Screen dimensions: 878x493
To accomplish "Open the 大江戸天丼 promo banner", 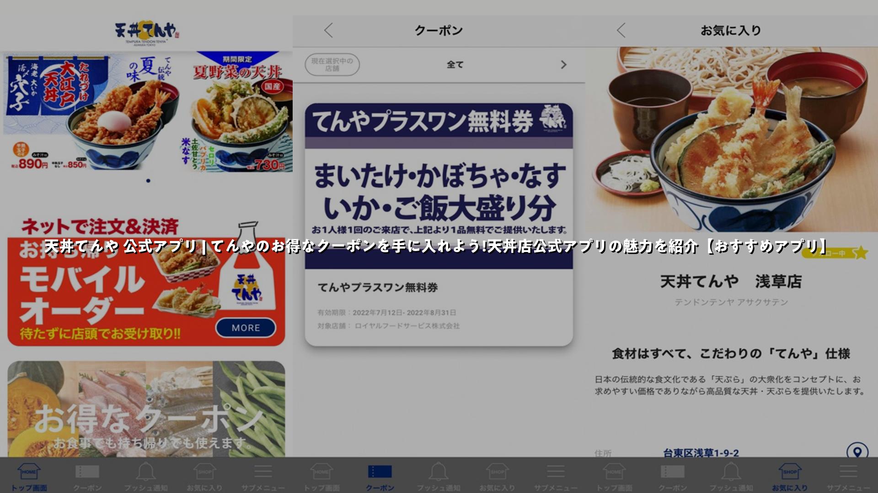I will [91, 111].
